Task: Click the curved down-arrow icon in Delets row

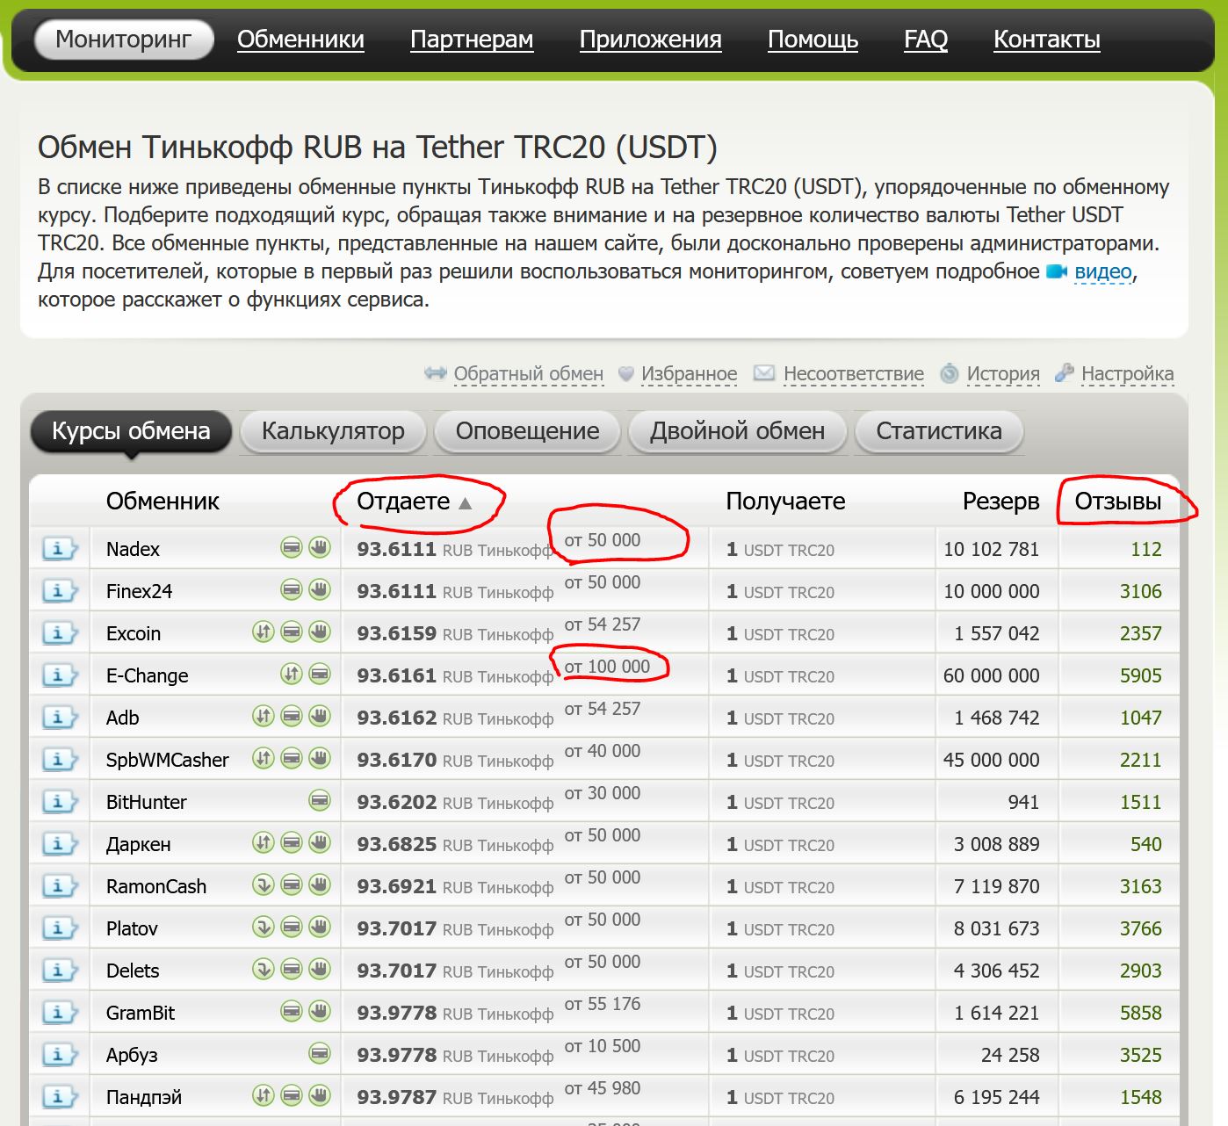Action: point(264,970)
